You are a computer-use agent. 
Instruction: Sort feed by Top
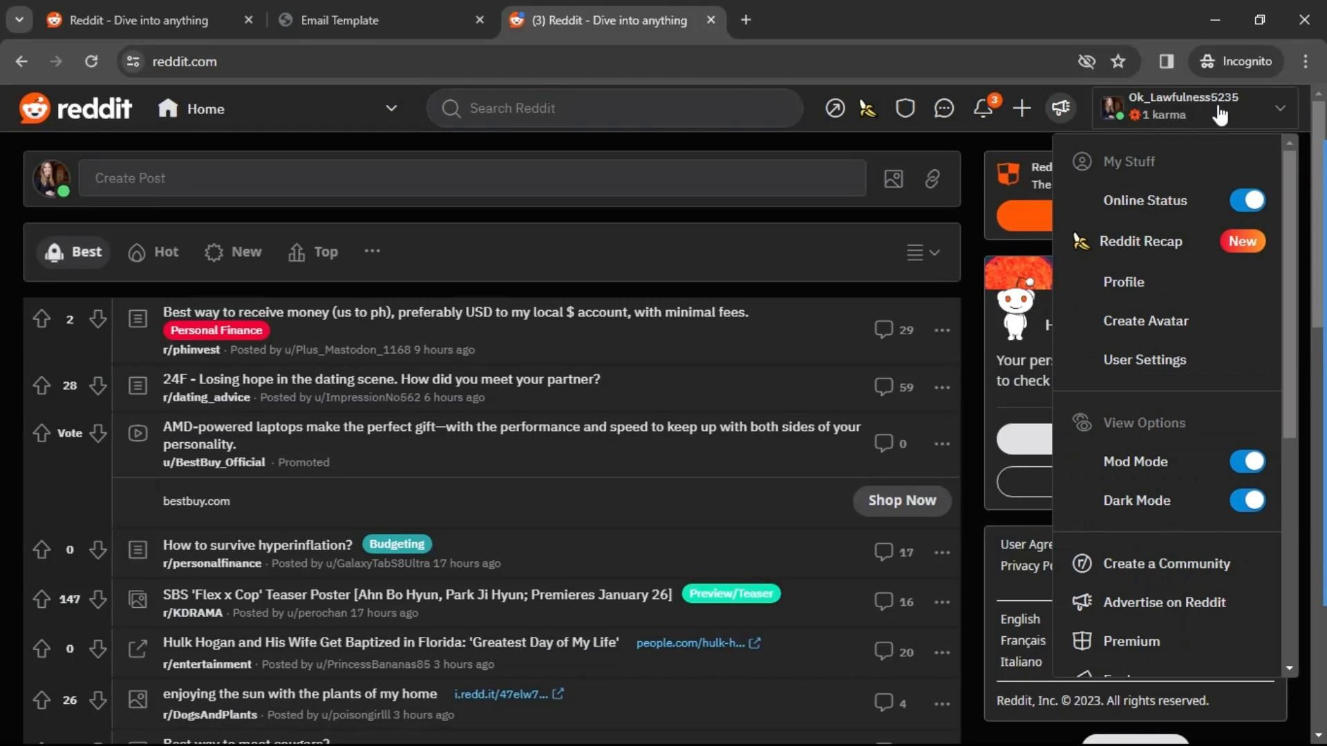click(x=312, y=252)
